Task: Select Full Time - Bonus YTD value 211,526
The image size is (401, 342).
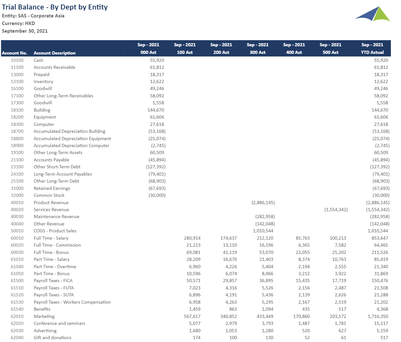Action: pyautogui.click(x=380, y=252)
